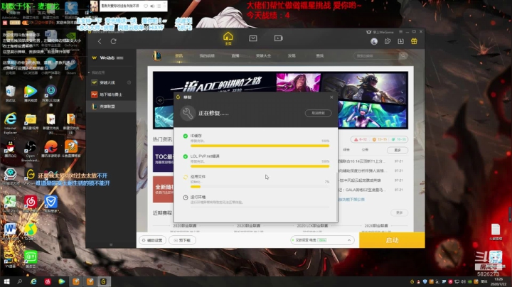
Task: Click the search field in LoL page
Action: 376,56
